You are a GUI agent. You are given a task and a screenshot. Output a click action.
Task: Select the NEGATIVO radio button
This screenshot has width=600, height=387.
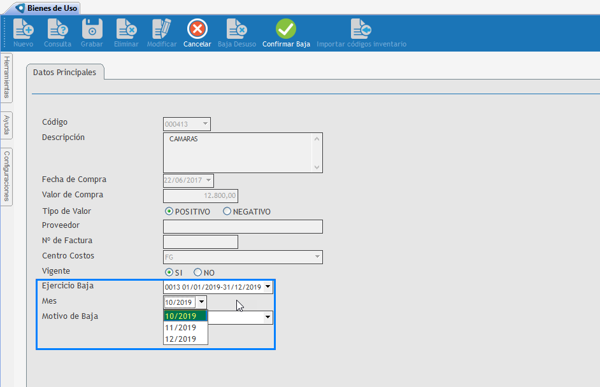227,211
